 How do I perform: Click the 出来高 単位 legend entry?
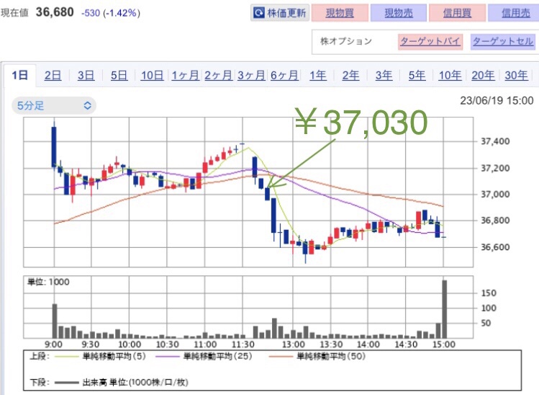(x=121, y=382)
